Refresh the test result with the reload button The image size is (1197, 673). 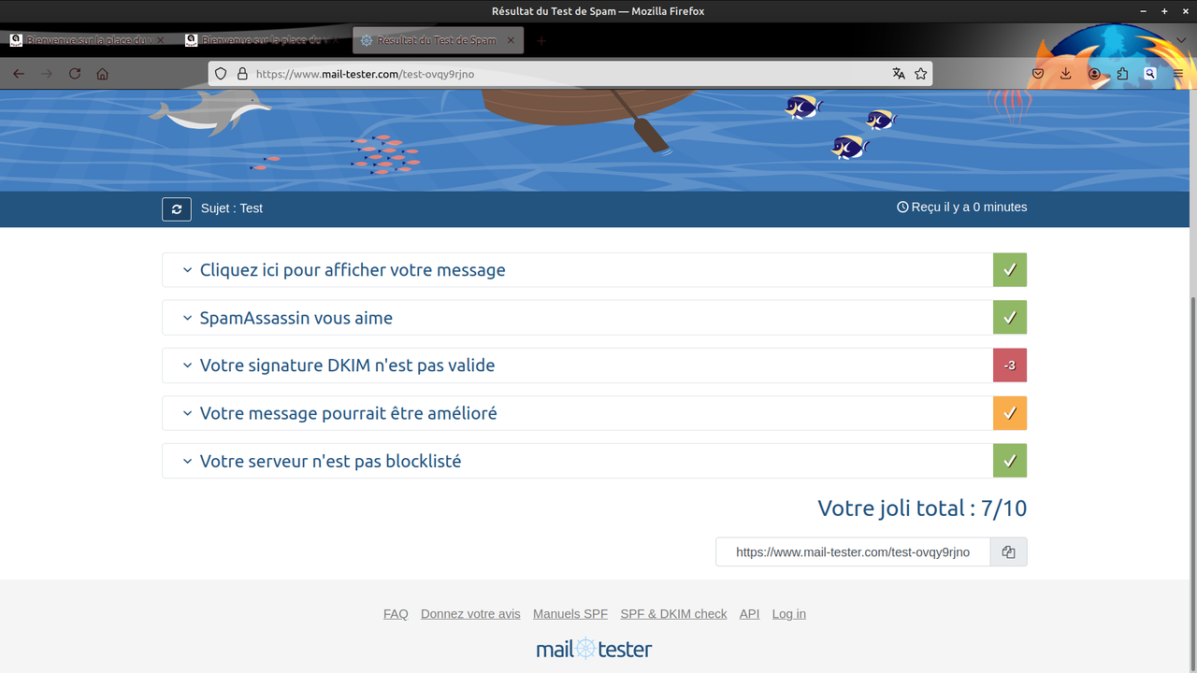click(177, 209)
